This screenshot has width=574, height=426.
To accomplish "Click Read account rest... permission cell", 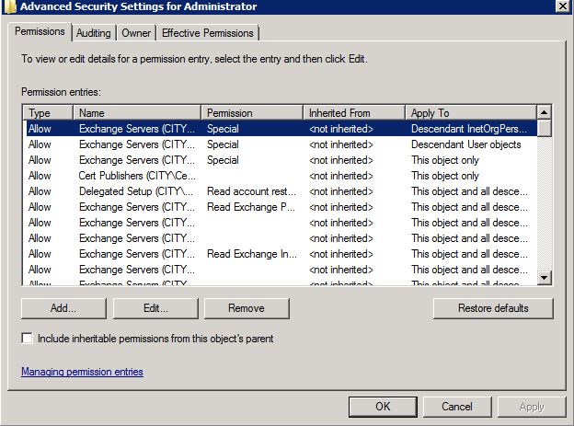I will (x=251, y=191).
